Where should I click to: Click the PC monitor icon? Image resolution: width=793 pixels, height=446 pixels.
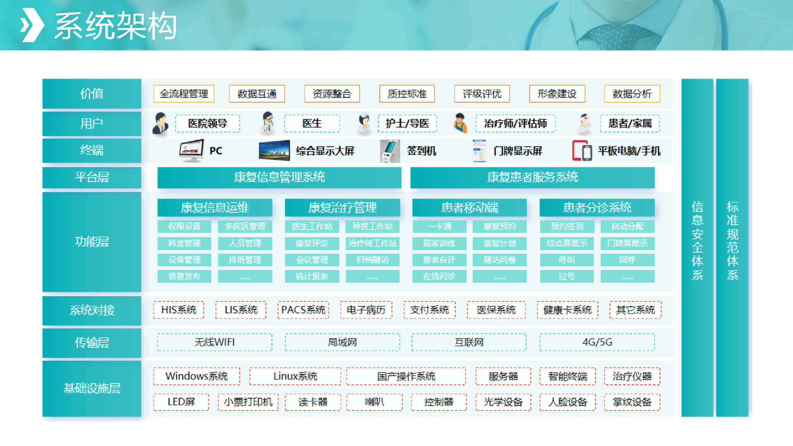point(192,151)
